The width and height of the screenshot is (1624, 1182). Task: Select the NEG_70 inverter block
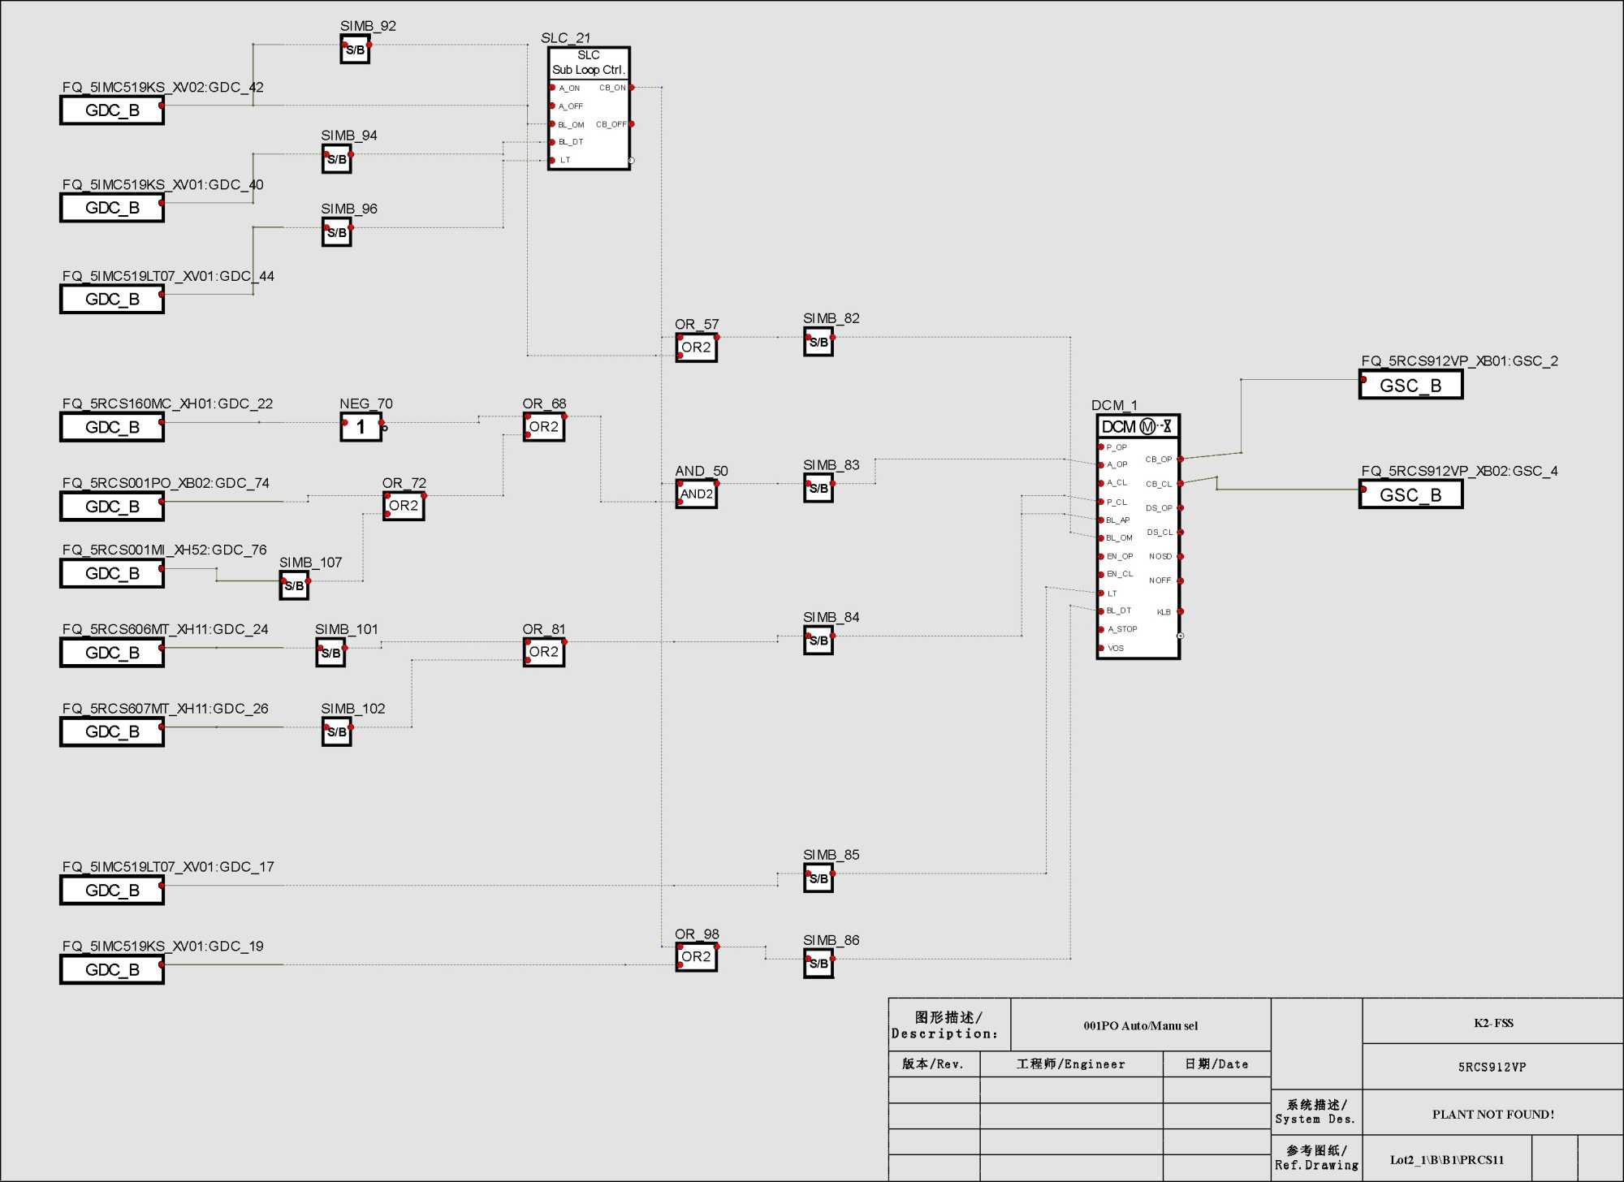tap(361, 427)
